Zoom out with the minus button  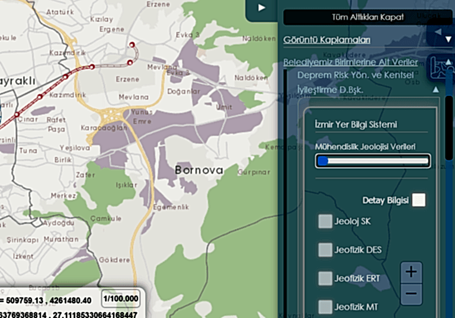tap(411, 294)
